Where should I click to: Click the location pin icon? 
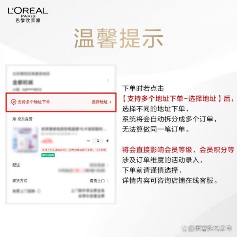(x=13, y=102)
